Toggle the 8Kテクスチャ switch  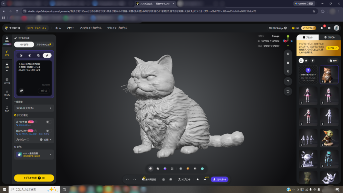pyautogui.click(x=49, y=131)
